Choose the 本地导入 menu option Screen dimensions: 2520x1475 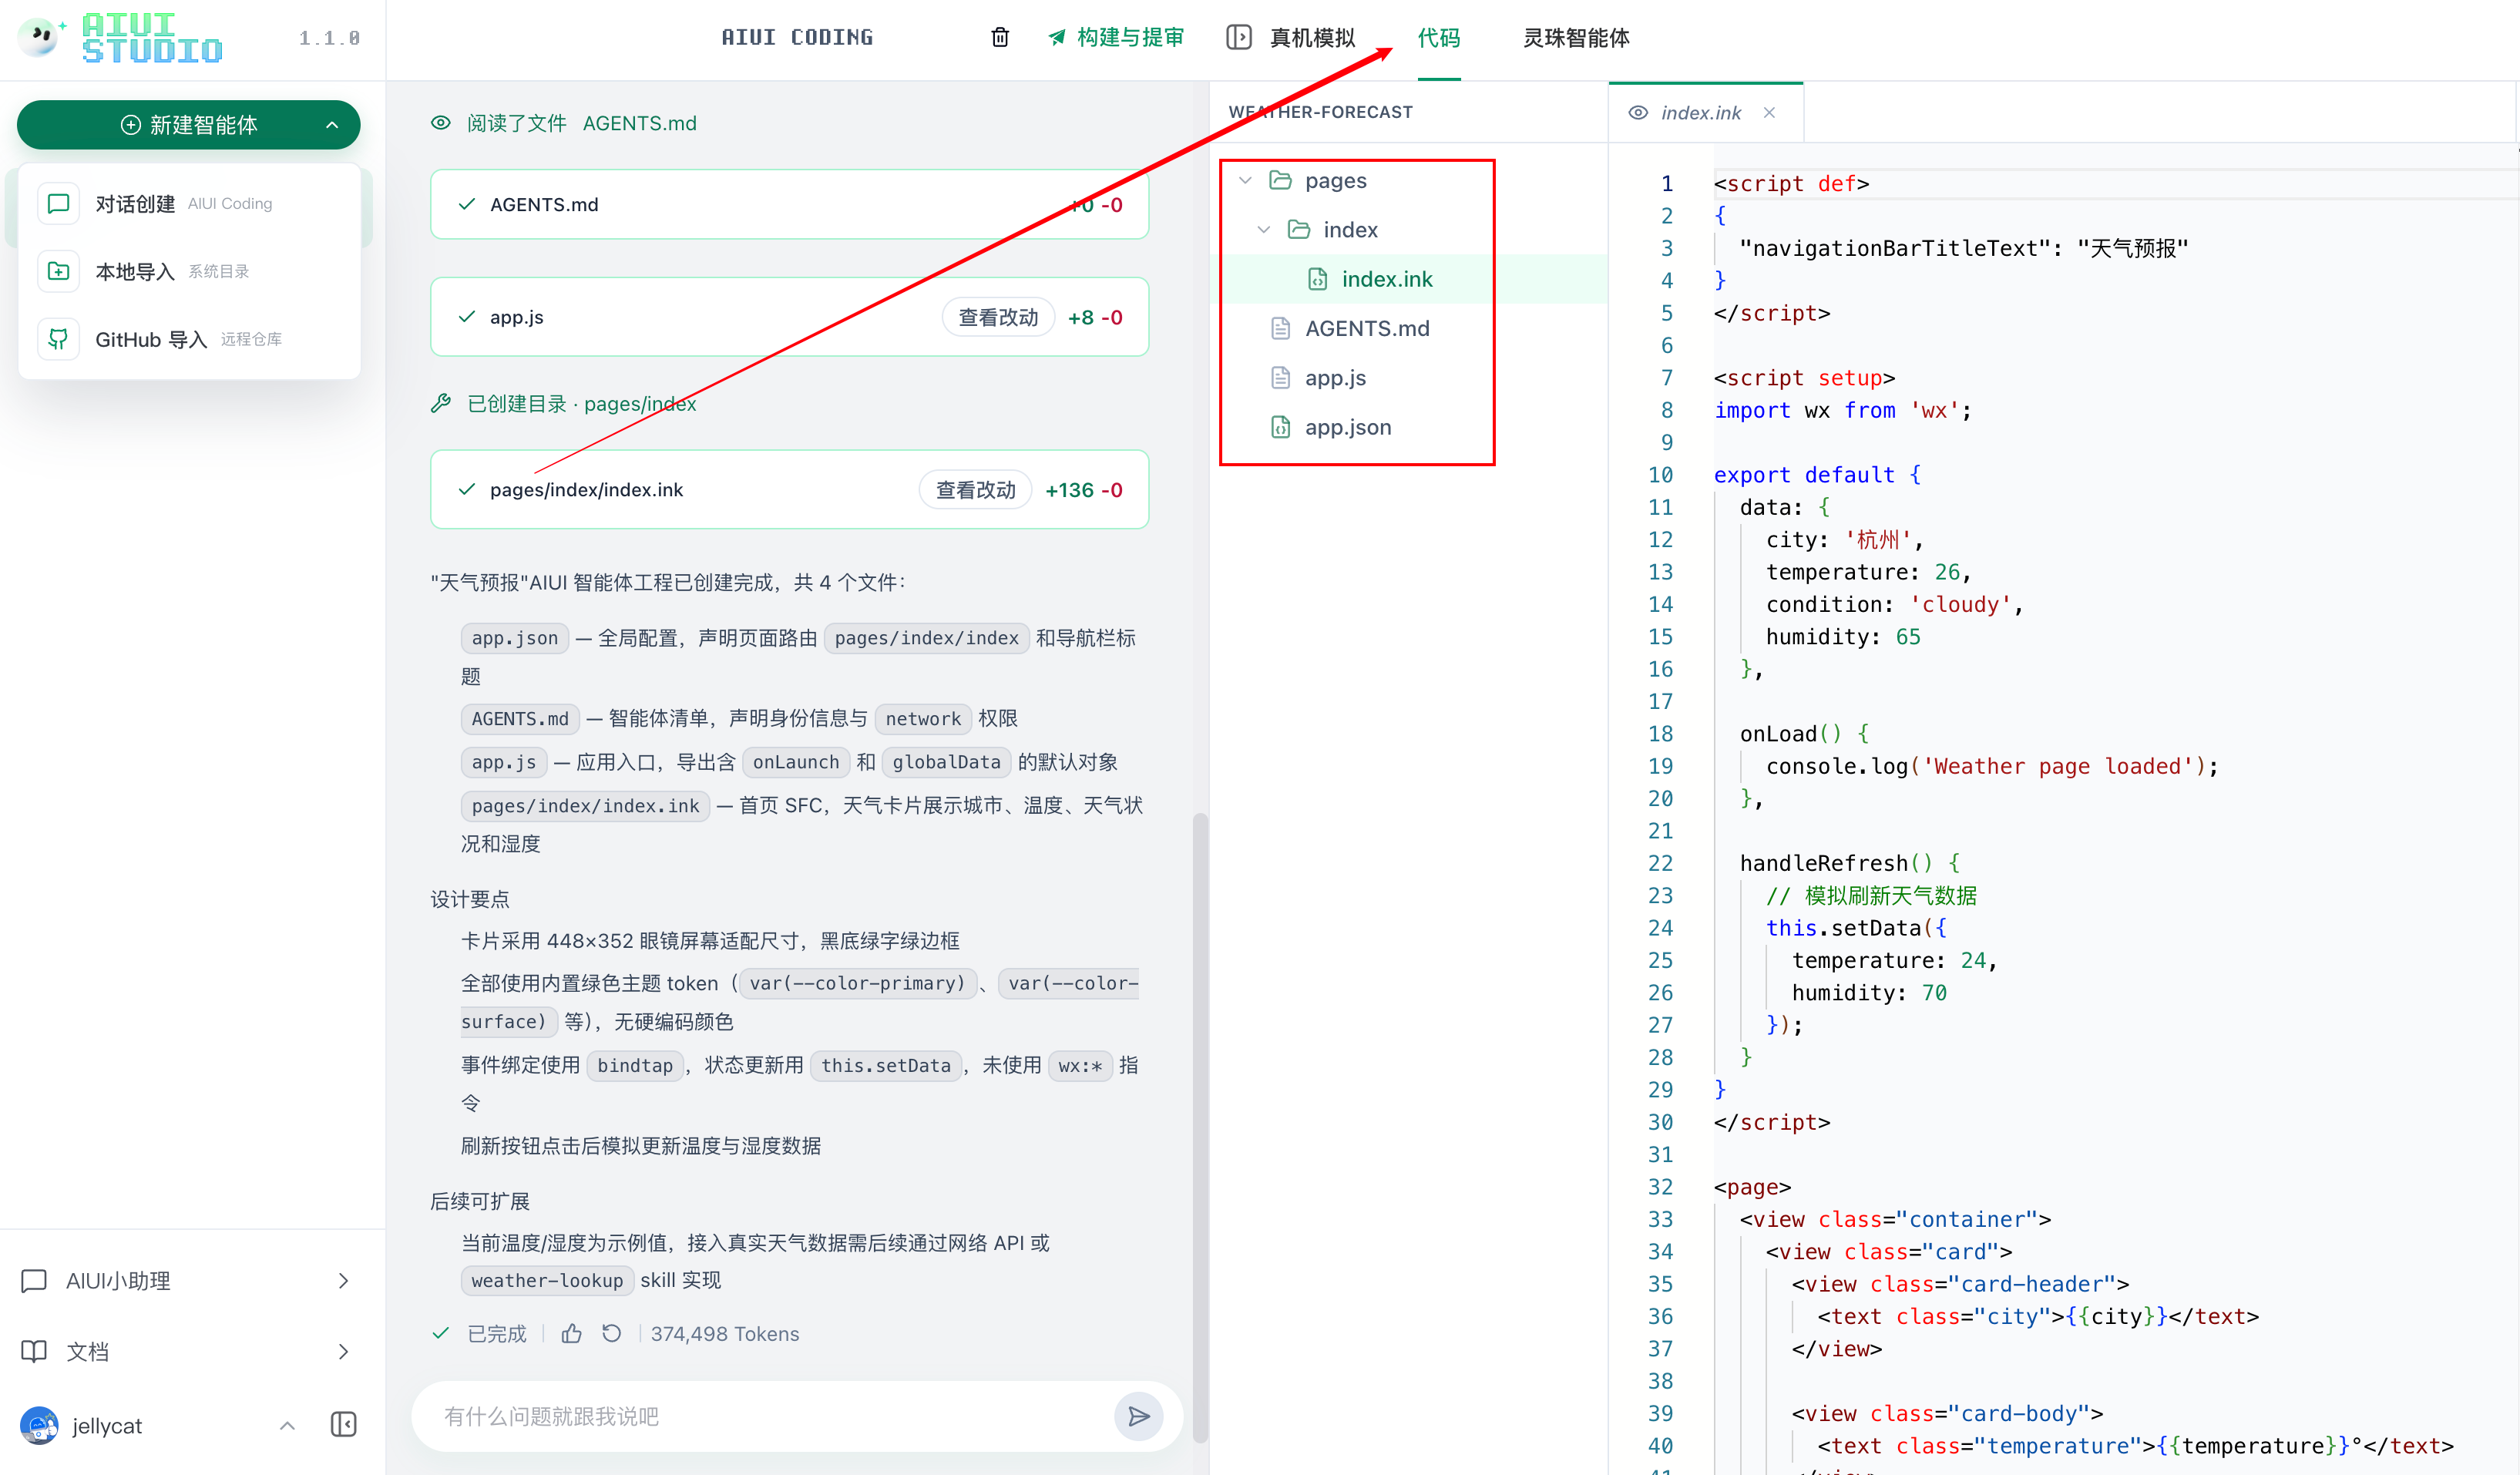pyautogui.click(x=189, y=272)
